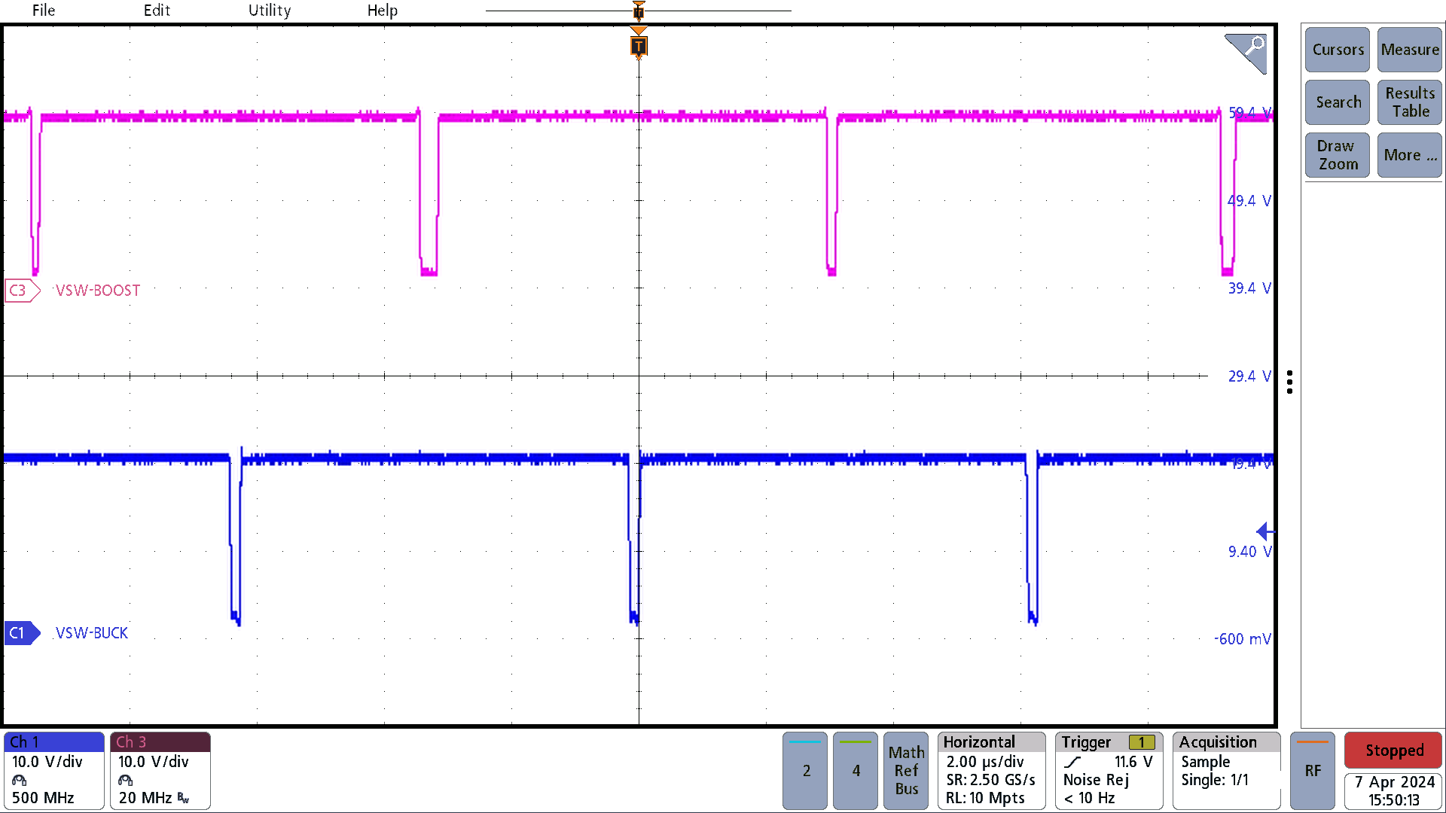The image size is (1446, 813).
Task: Add channel 4 with the 4 button
Action: click(x=856, y=771)
